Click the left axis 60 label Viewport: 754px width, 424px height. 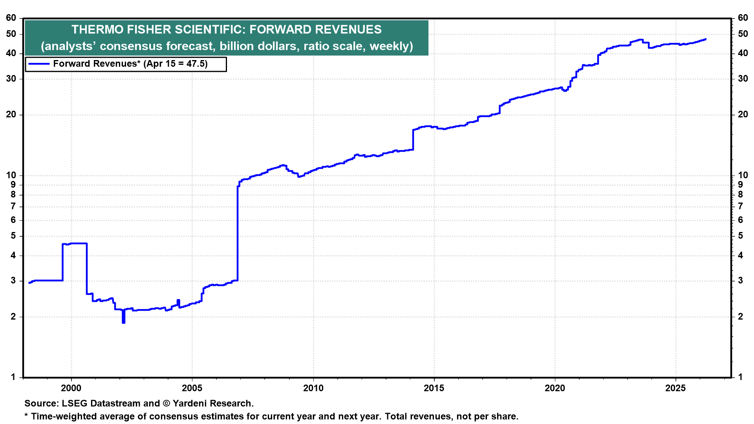[11, 18]
